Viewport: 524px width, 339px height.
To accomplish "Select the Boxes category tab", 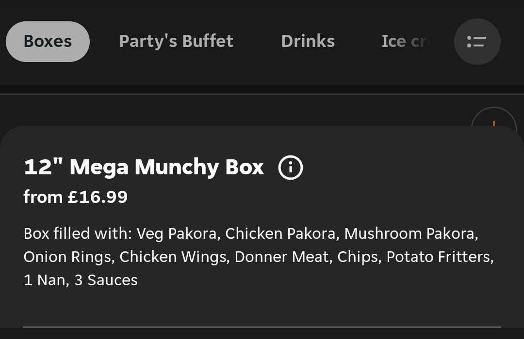I will [48, 42].
